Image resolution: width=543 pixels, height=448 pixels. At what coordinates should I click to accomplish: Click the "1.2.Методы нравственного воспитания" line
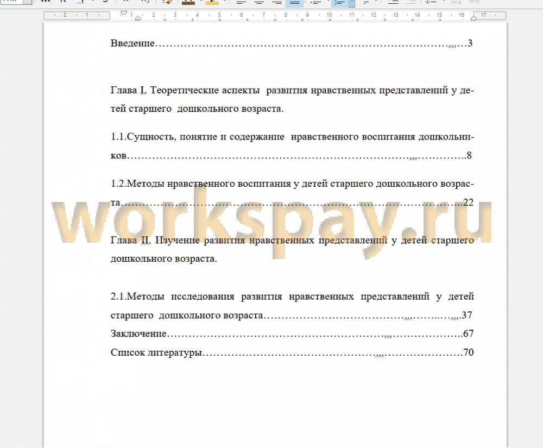click(x=292, y=184)
